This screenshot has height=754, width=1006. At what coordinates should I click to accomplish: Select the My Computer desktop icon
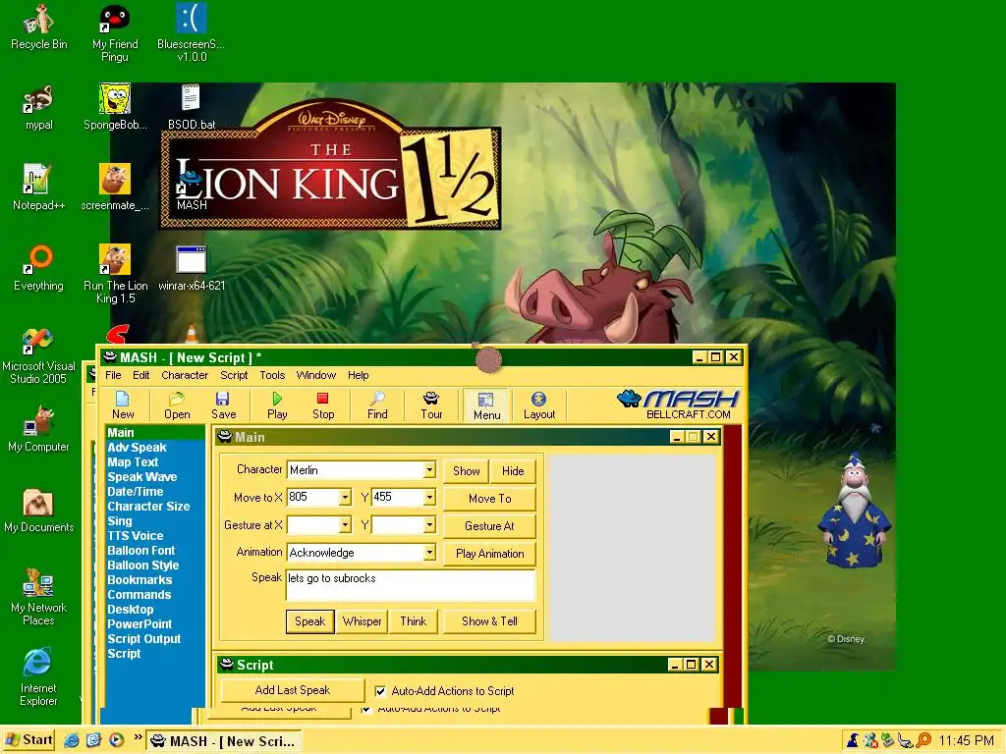38,428
